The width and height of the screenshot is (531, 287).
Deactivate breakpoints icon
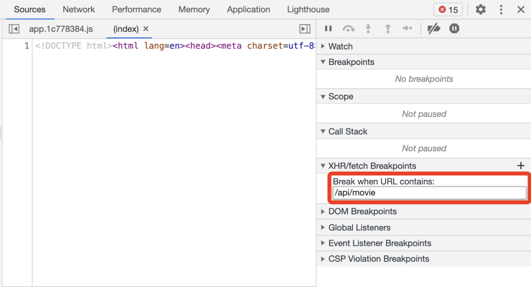point(434,29)
